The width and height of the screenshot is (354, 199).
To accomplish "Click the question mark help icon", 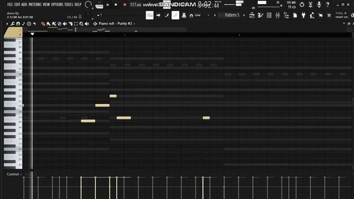I will [327, 4].
